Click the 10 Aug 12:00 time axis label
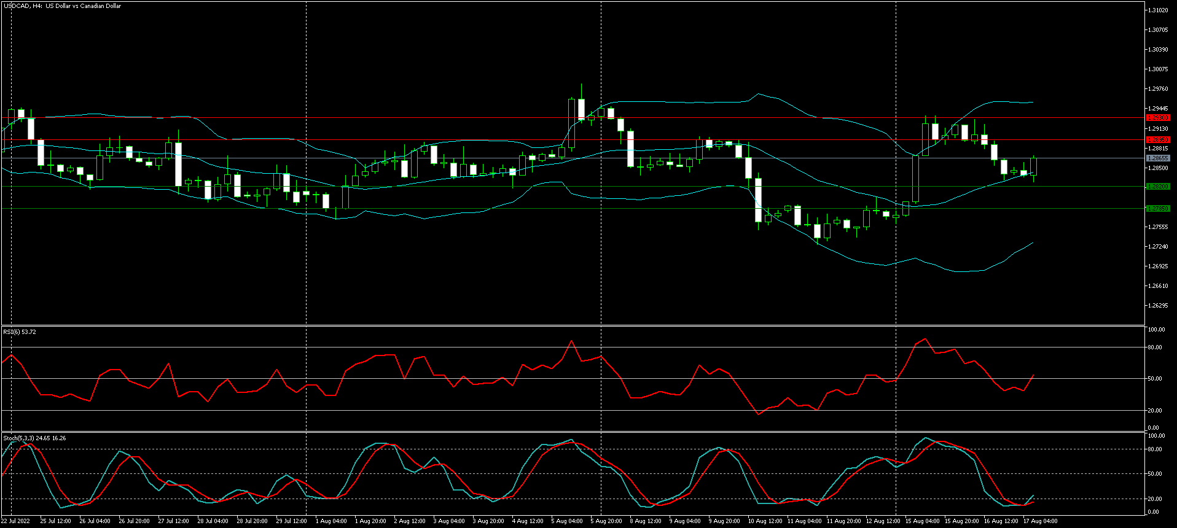This screenshot has width=1177, height=528. [765, 521]
